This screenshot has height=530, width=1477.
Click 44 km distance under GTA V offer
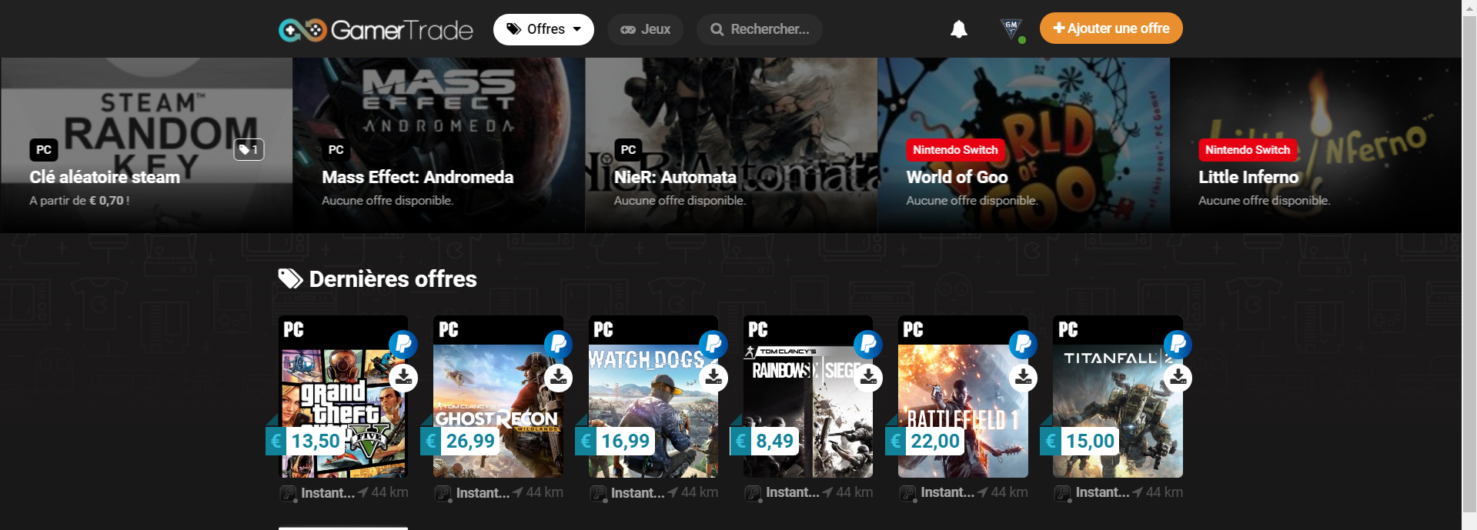tap(383, 492)
